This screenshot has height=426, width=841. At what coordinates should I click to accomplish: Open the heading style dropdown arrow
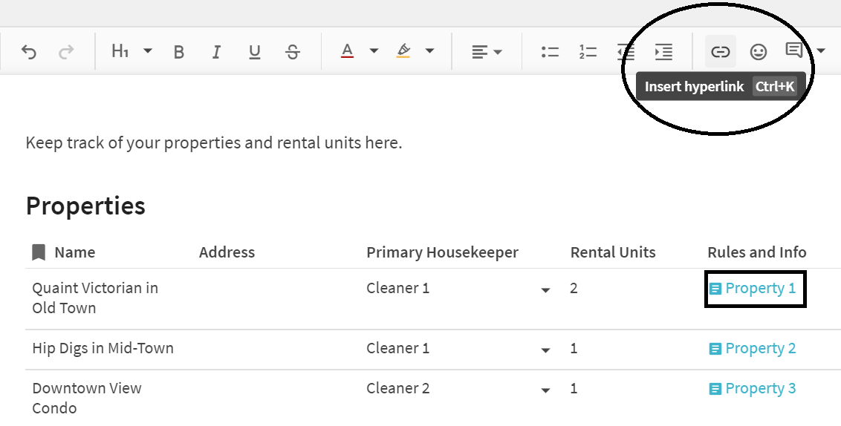(148, 51)
